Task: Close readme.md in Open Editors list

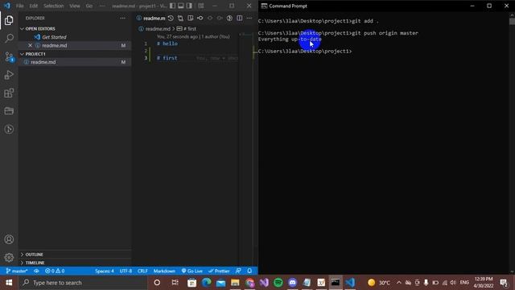Action: click(30, 45)
